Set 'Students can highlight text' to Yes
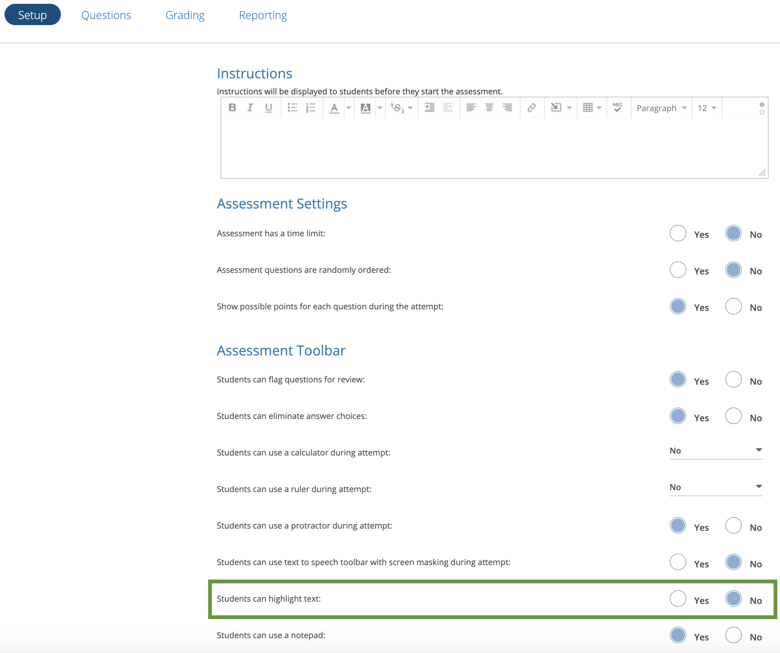The width and height of the screenshot is (780, 653). [x=678, y=599]
